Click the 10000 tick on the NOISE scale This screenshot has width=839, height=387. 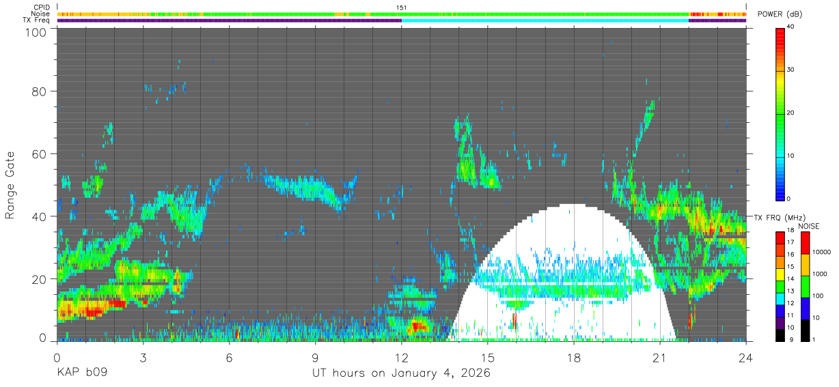click(x=821, y=253)
